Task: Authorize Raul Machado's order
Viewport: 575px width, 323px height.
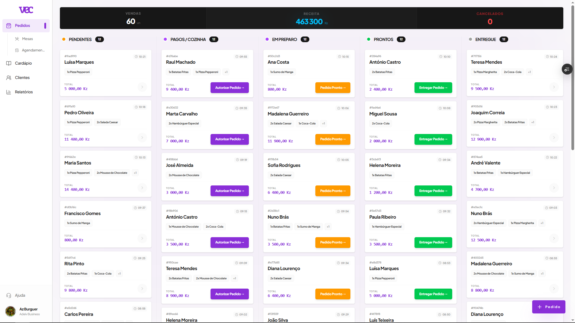Action: point(230,88)
